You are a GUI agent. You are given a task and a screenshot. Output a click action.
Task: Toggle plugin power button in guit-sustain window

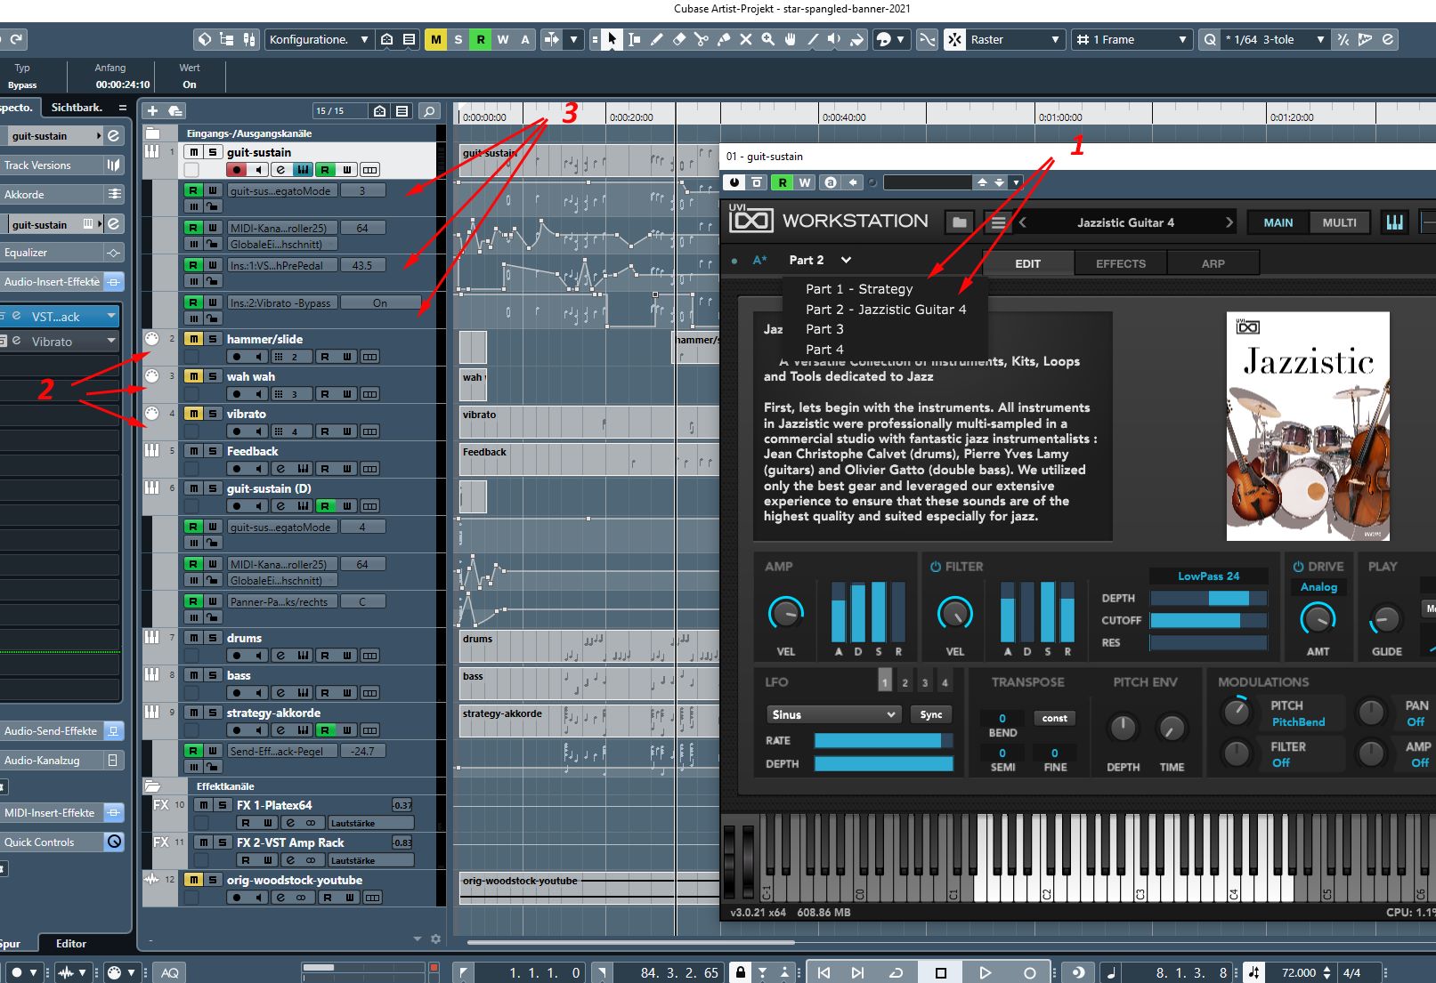(734, 182)
